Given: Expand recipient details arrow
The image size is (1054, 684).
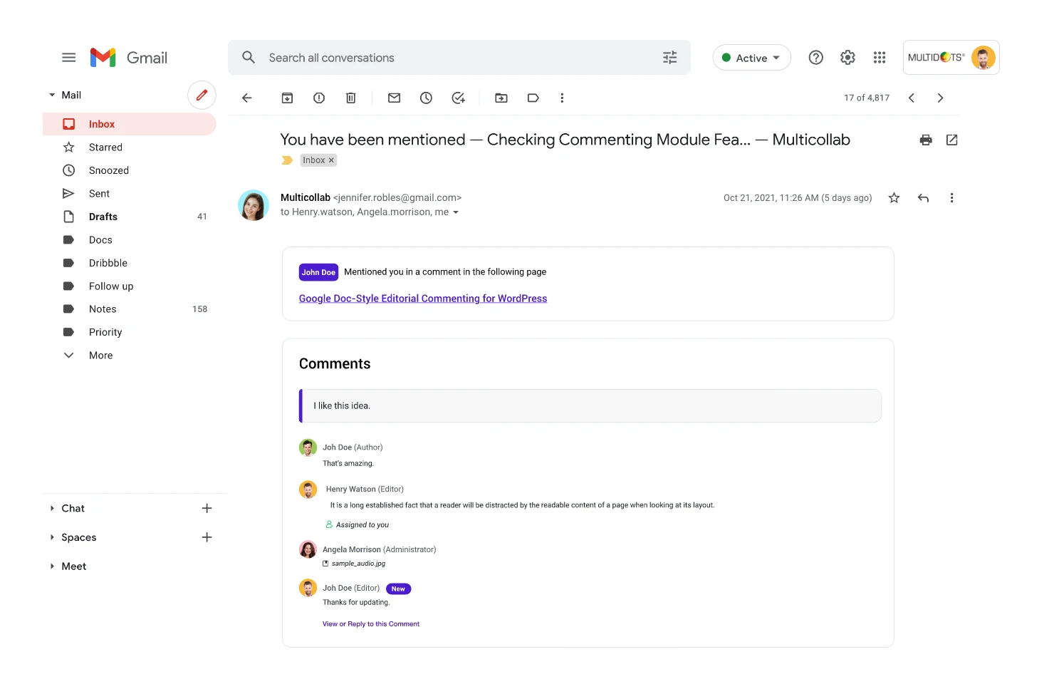Looking at the screenshot, I should (x=456, y=212).
